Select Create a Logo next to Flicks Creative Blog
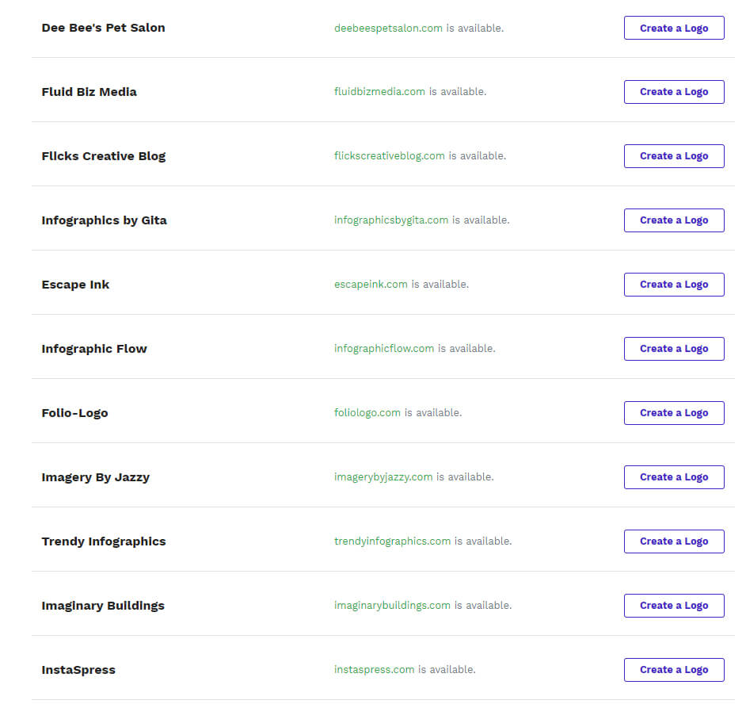Image resolution: width=746 pixels, height=704 pixels. (x=674, y=156)
